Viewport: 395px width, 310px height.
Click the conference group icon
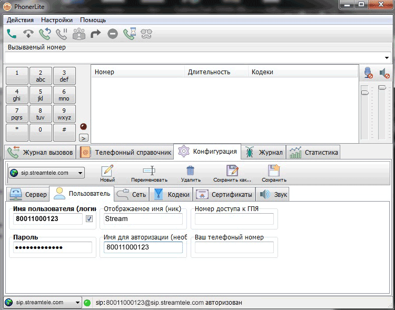pos(78,34)
